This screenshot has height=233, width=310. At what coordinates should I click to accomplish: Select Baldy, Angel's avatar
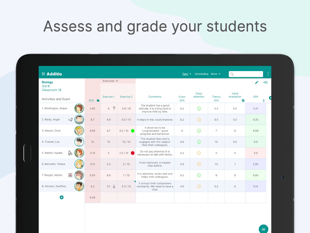pyautogui.click(x=79, y=119)
